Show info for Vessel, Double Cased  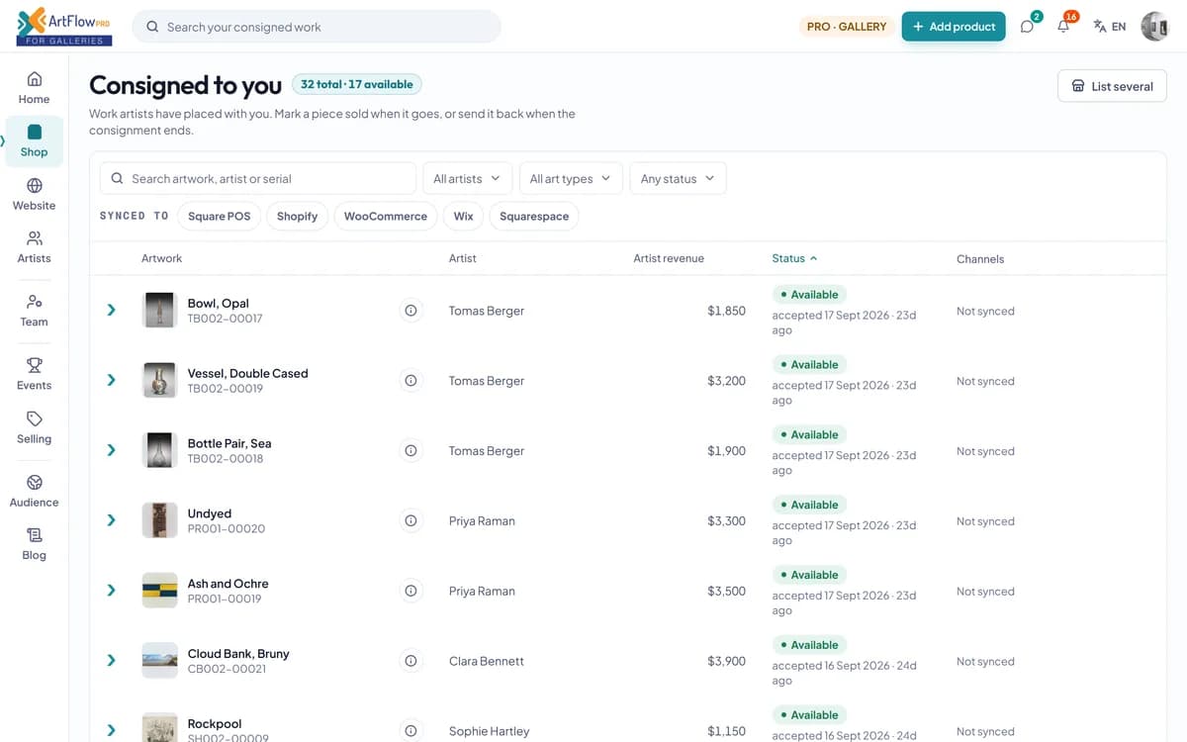(x=411, y=381)
